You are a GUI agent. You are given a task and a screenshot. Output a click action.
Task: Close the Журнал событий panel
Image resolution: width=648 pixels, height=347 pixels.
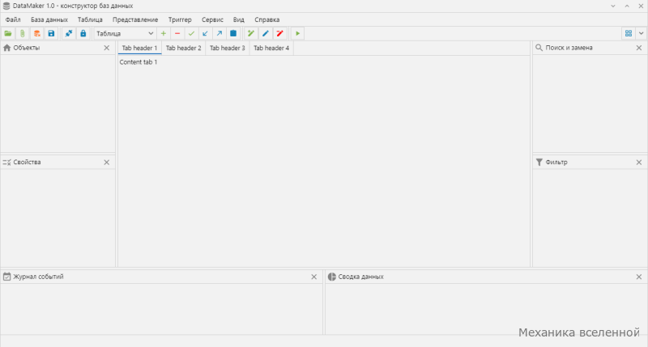point(314,277)
